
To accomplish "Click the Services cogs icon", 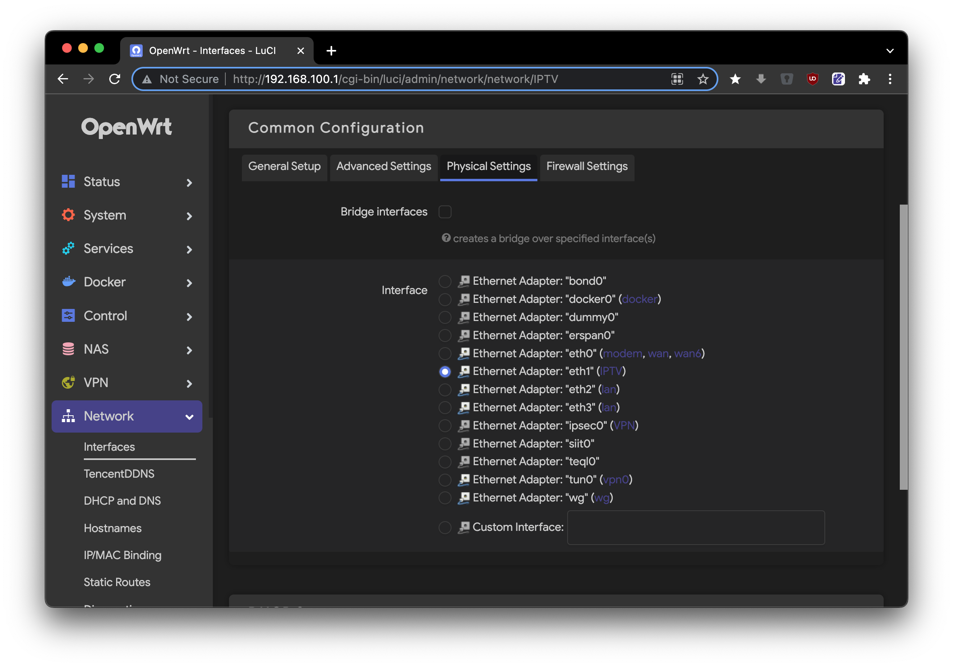I will tap(68, 248).
